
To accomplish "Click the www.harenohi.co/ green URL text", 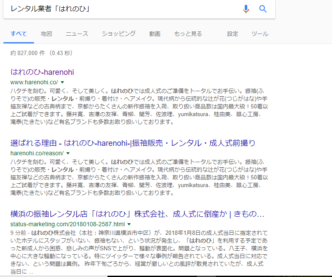I will 34,82.
